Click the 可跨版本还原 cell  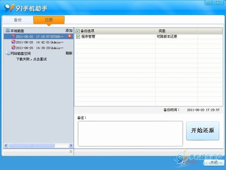click(x=167, y=37)
